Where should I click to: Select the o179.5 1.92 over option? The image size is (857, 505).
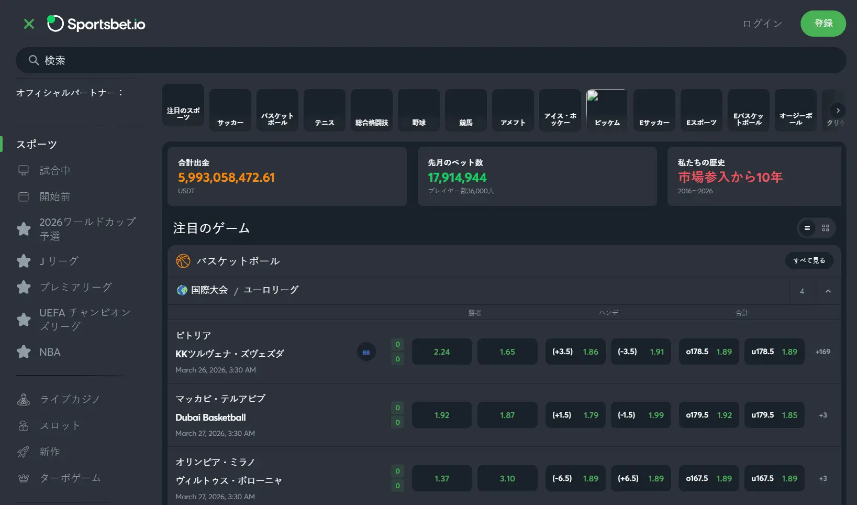[709, 415]
